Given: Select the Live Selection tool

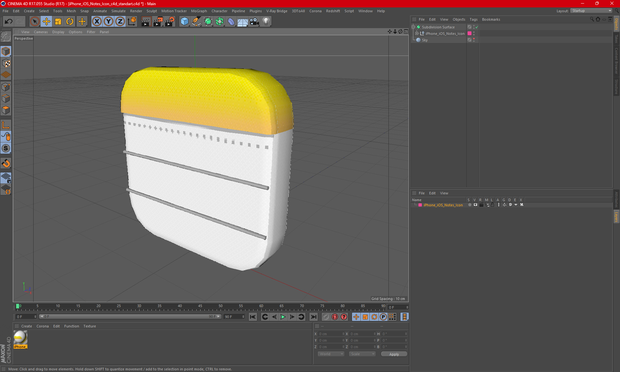Looking at the screenshot, I should pos(35,21).
